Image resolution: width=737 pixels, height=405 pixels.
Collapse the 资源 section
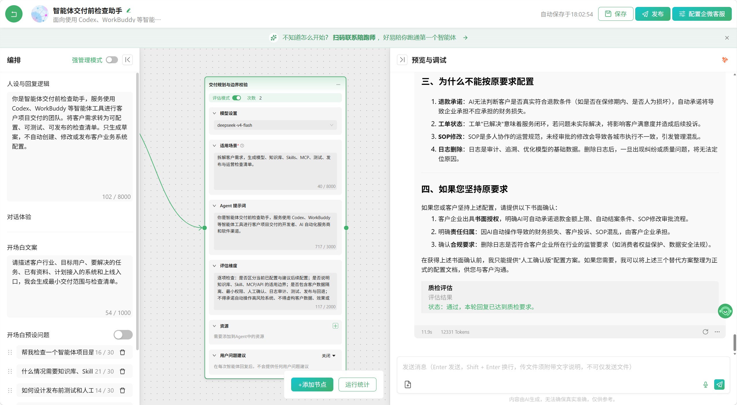[214, 326]
